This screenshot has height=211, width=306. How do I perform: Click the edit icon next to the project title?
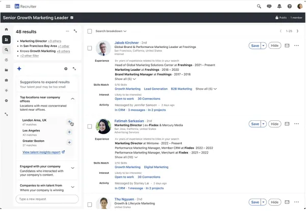(72, 18)
